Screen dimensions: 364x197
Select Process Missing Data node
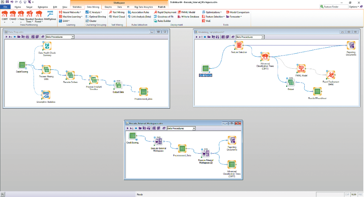(46, 69)
